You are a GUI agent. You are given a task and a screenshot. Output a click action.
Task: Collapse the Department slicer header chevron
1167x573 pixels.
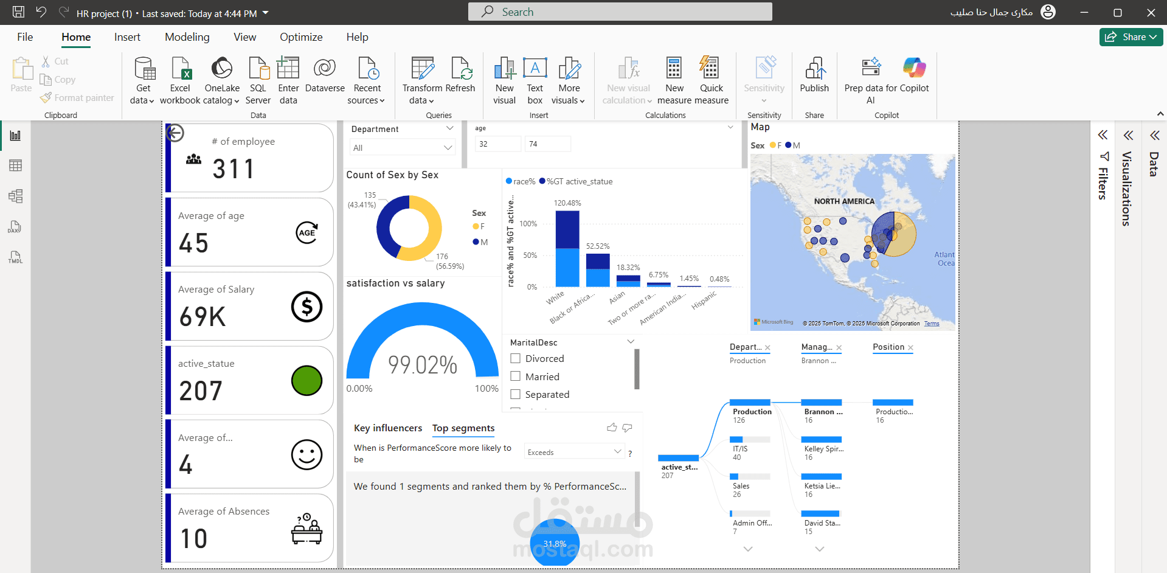(450, 128)
